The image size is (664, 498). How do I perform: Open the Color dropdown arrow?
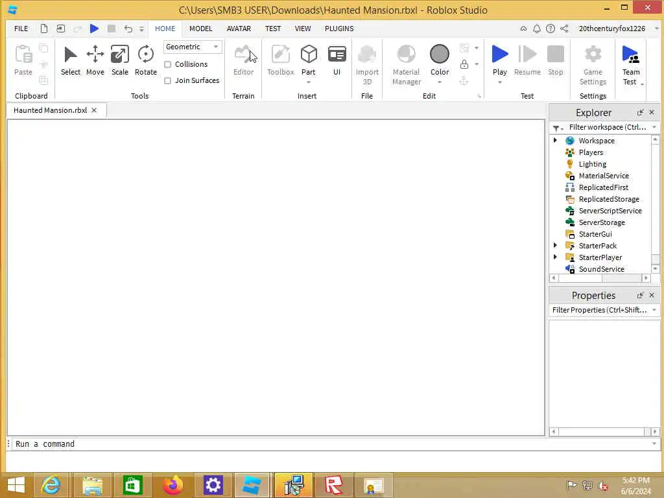pyautogui.click(x=440, y=82)
